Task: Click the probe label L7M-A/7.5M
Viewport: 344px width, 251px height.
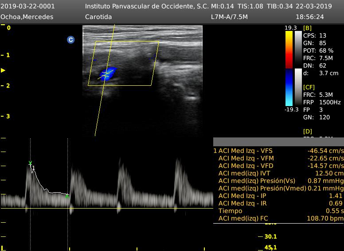Action: (229, 17)
